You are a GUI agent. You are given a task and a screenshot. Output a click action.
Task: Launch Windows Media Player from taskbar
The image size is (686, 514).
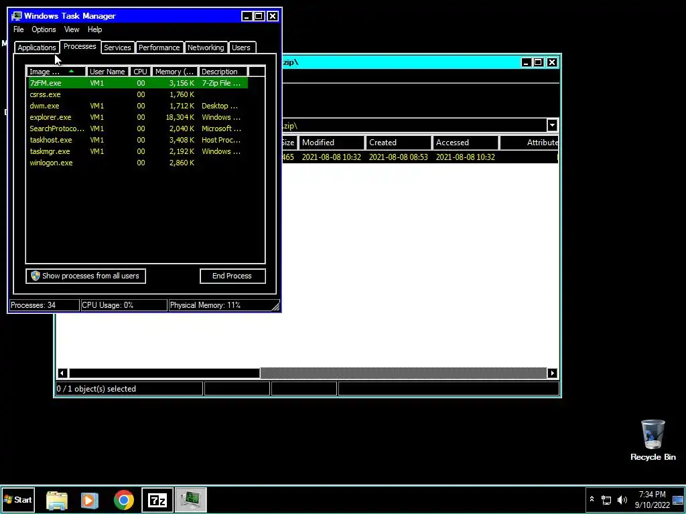coord(90,499)
